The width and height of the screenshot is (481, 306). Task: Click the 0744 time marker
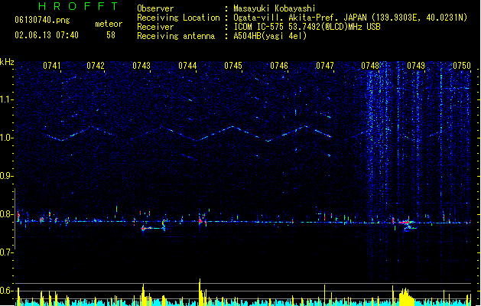tap(187, 66)
